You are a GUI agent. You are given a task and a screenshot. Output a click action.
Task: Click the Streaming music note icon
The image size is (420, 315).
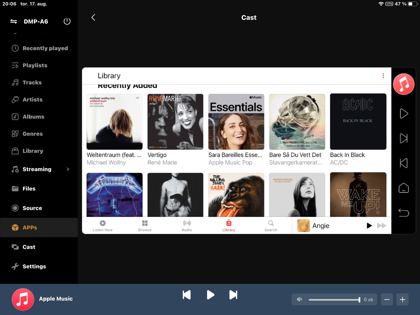pos(15,169)
